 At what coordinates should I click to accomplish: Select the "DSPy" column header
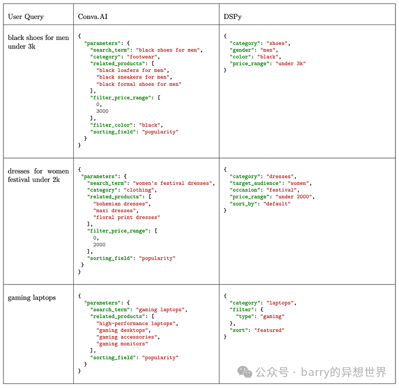pyautogui.click(x=232, y=17)
